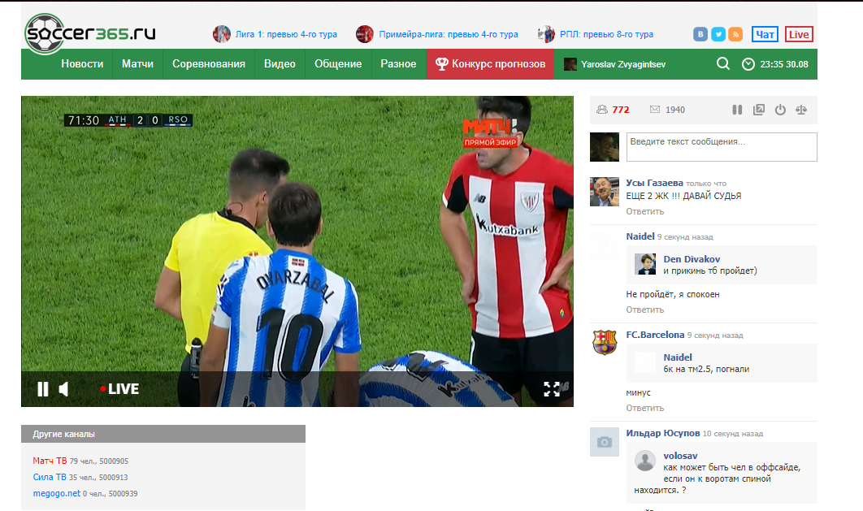Click the Конкурс прогнозов button
This screenshot has height=511, width=863.
[490, 64]
